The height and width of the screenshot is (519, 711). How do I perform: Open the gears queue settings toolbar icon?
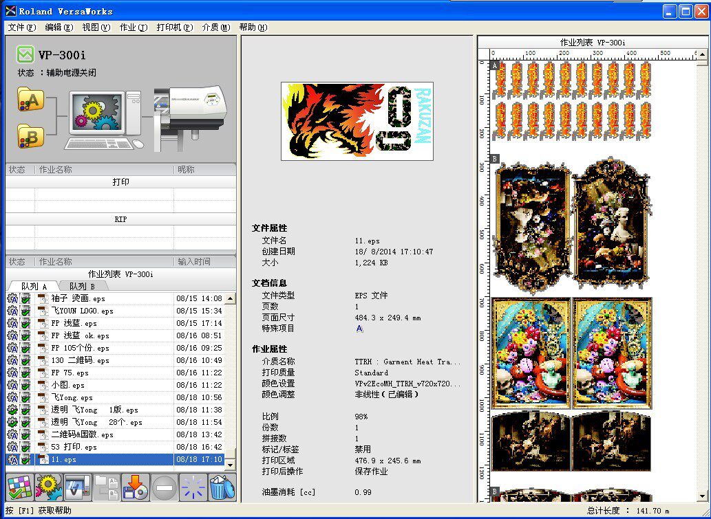pos(48,487)
